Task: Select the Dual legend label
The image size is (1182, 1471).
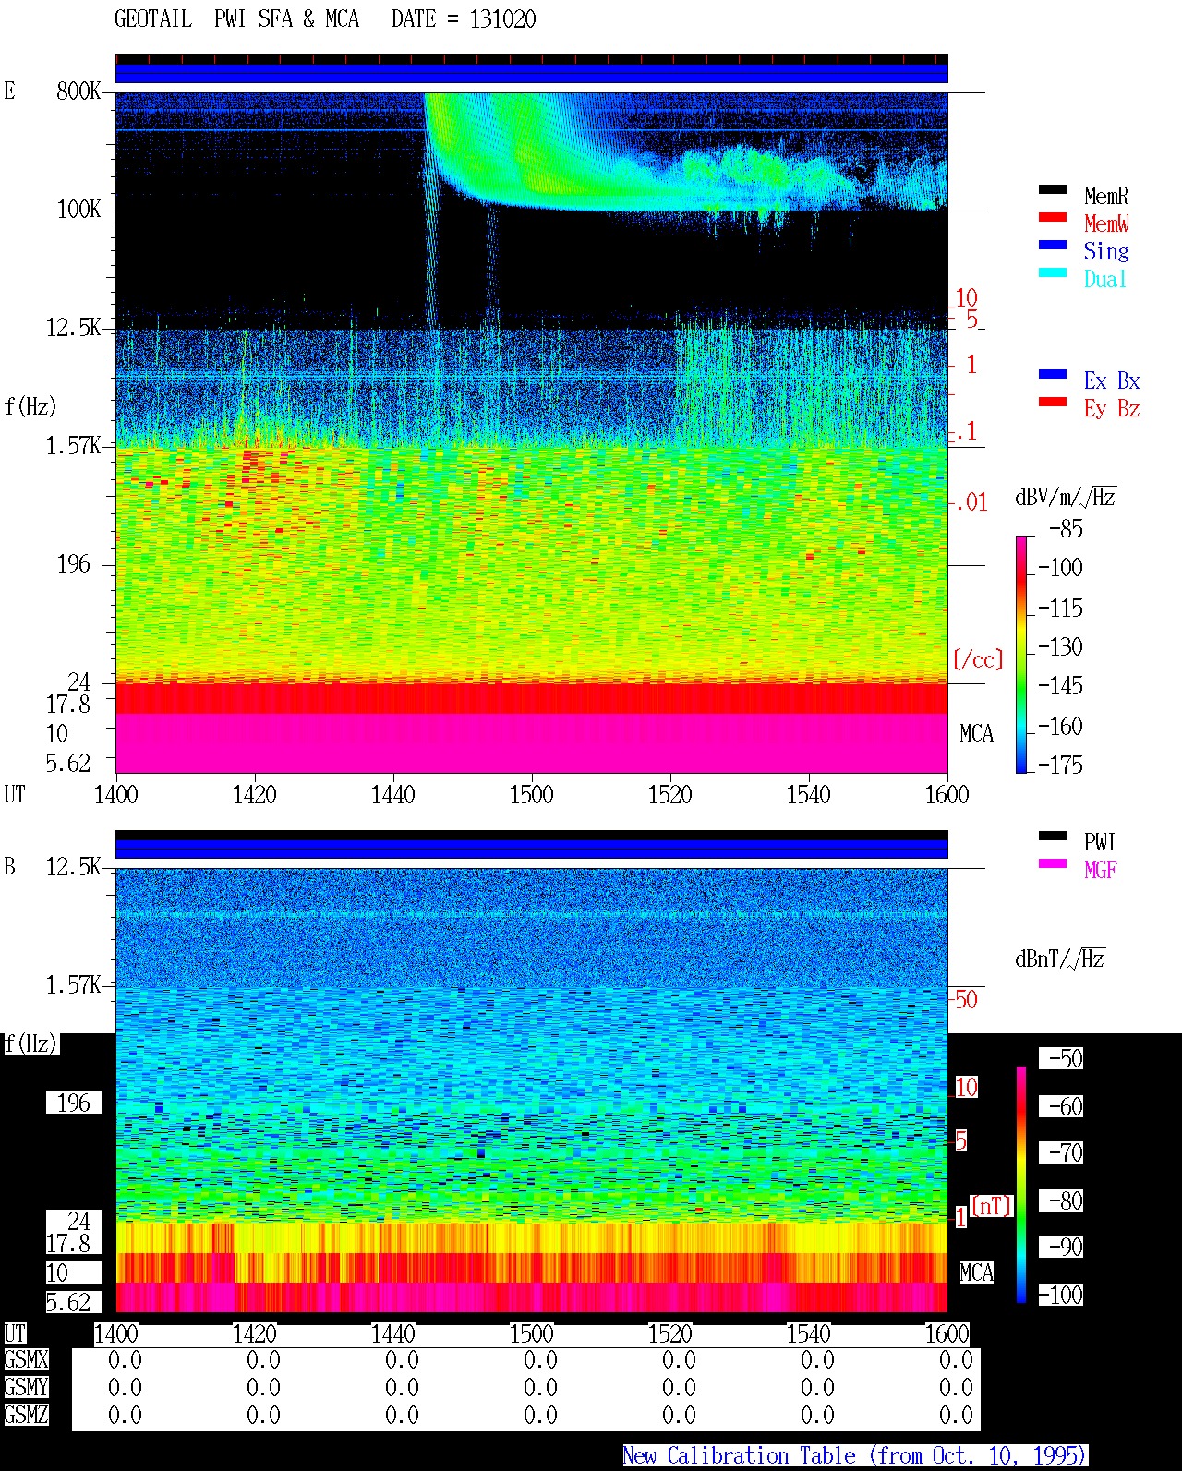Action: tap(1106, 279)
